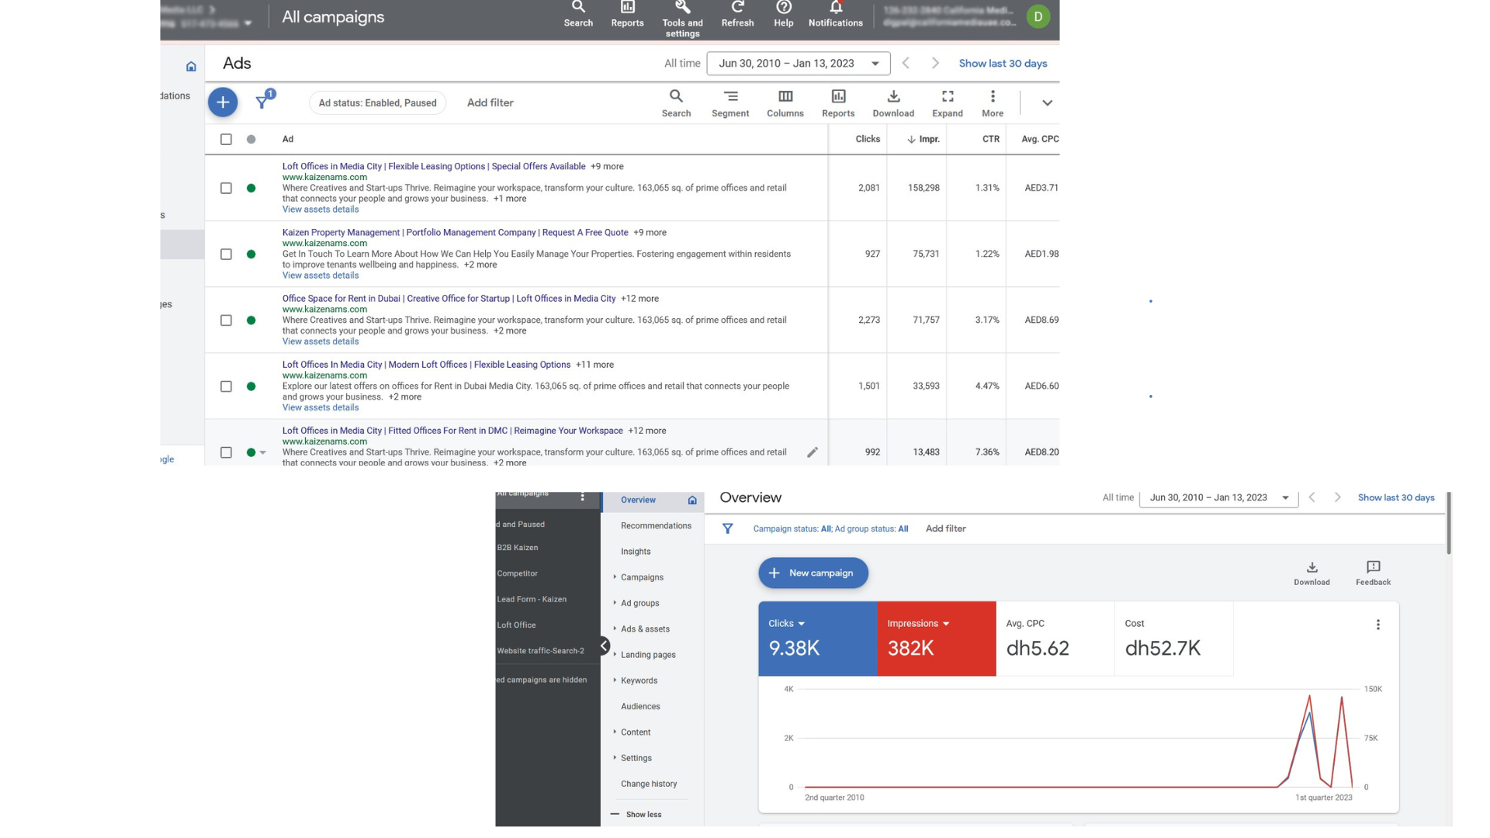The image size is (1490, 838).
Task: Click the blue plus create ad button
Action: 223,102
